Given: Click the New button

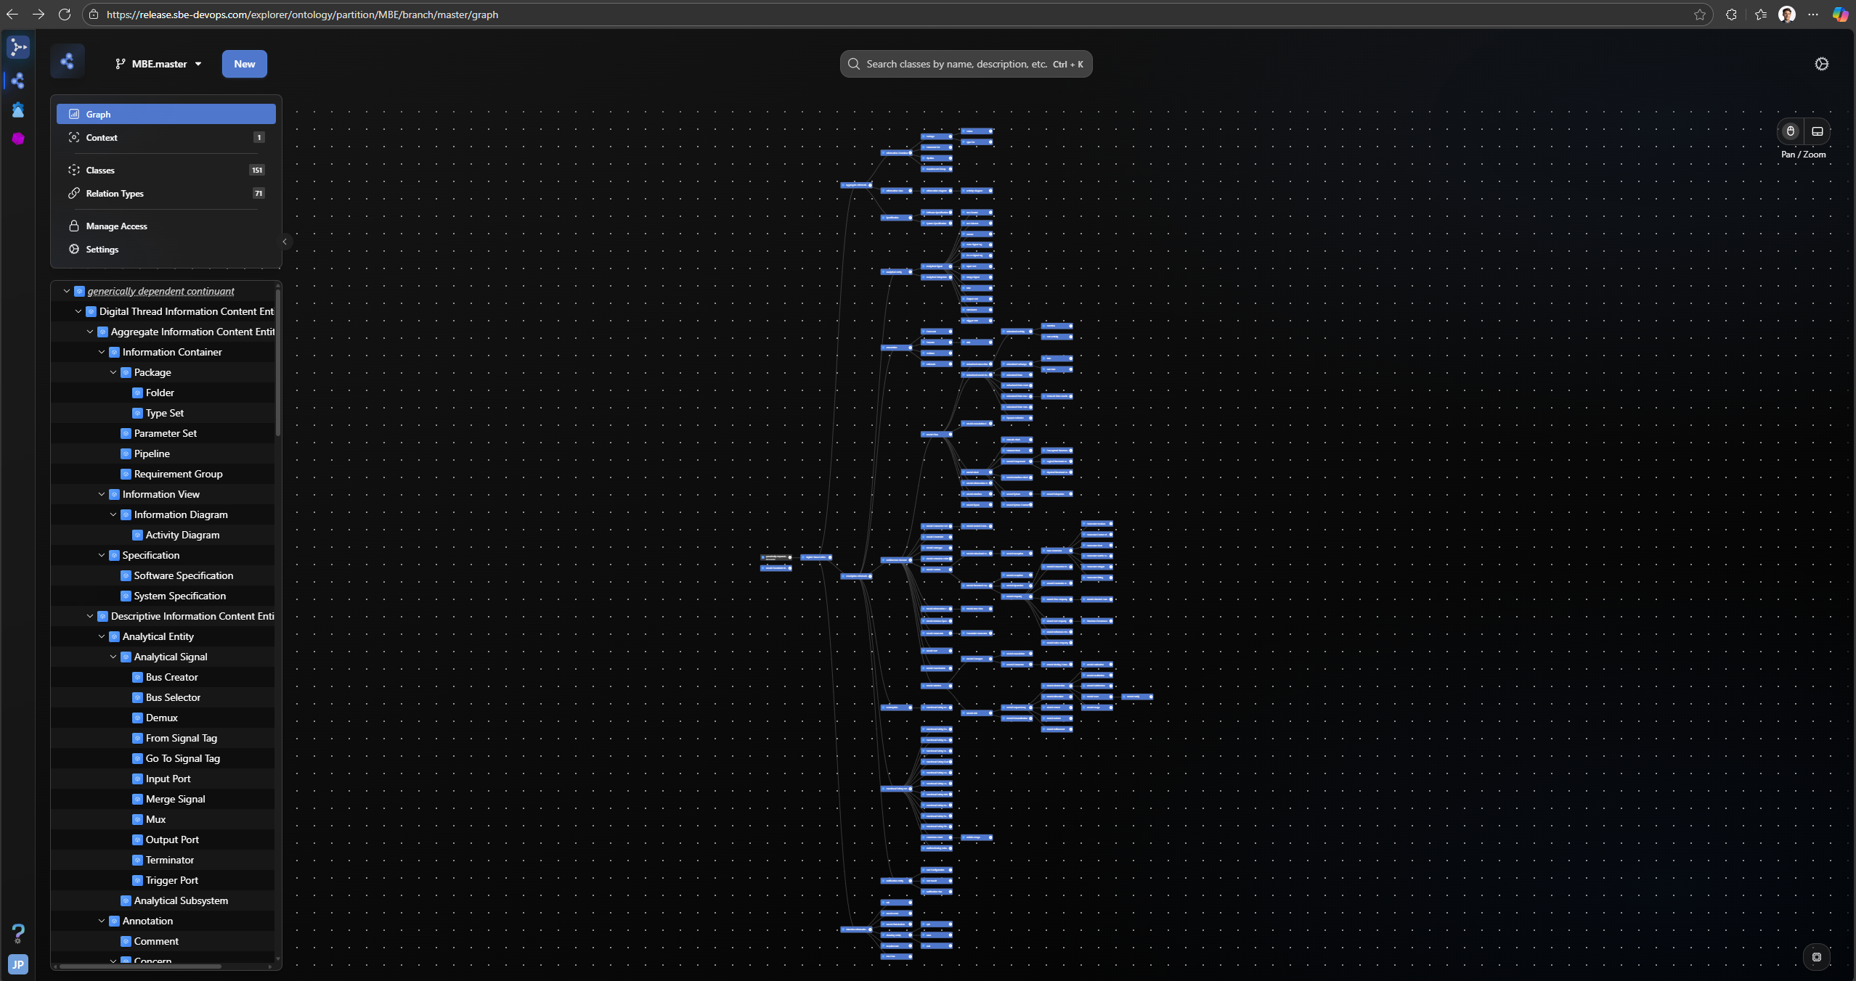Looking at the screenshot, I should [x=244, y=64].
